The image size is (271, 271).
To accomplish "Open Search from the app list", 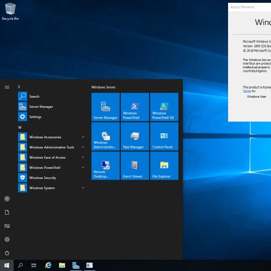I will pyautogui.click(x=51, y=97).
